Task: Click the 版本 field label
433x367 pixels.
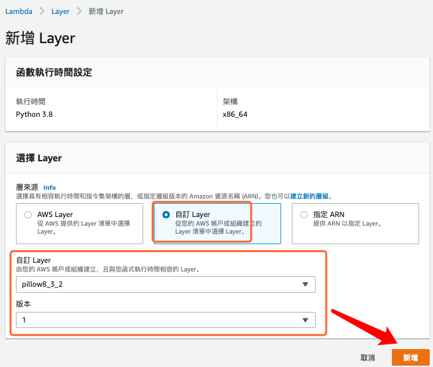Action: click(x=23, y=304)
